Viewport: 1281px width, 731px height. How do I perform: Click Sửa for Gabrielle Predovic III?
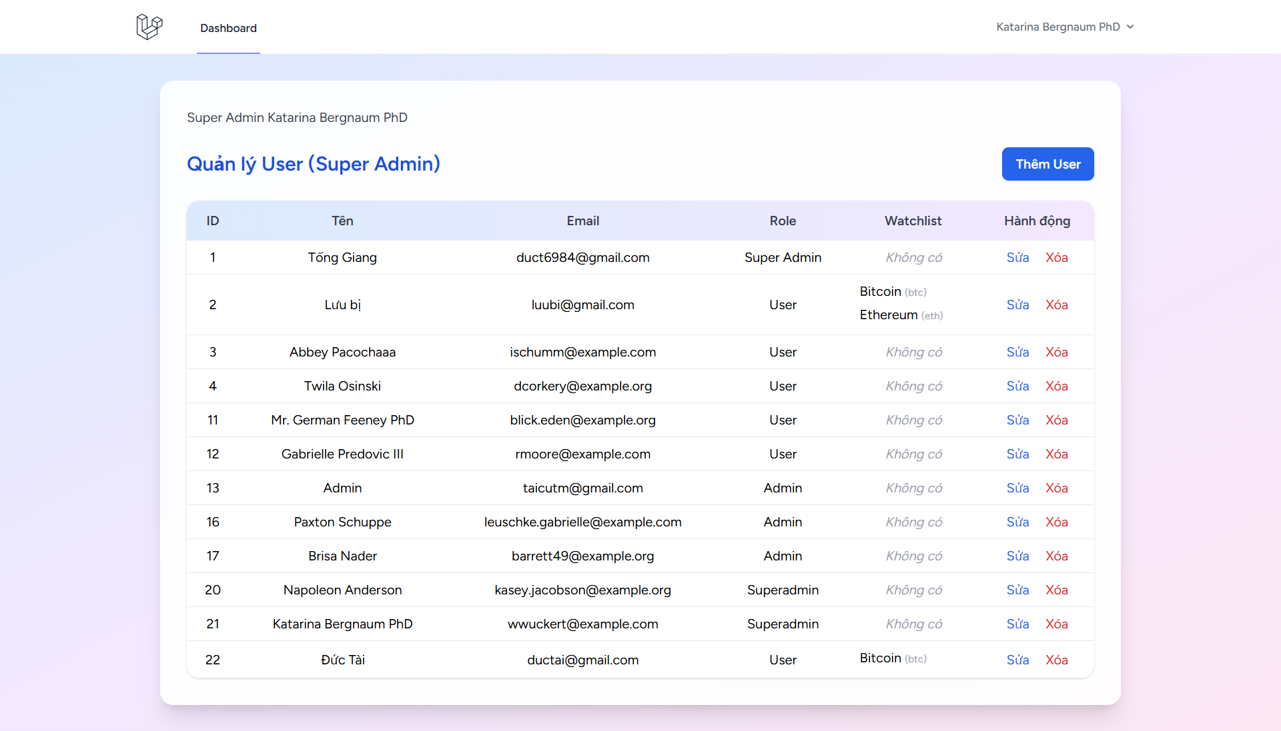point(1017,454)
